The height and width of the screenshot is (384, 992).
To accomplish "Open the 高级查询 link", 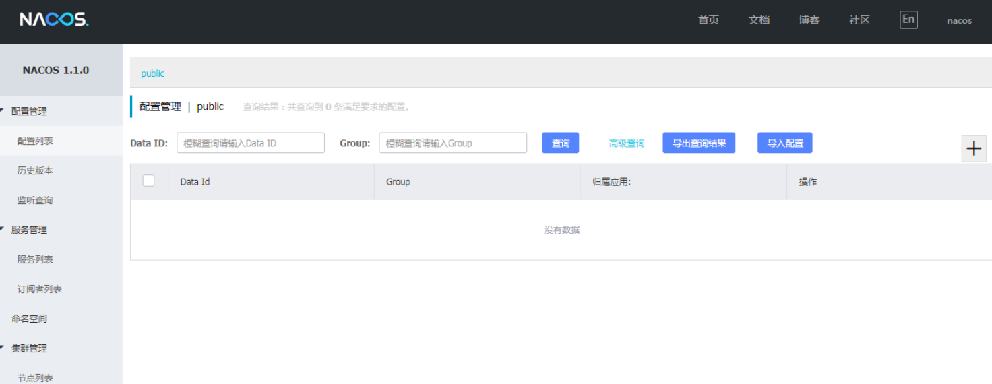I will tap(627, 143).
